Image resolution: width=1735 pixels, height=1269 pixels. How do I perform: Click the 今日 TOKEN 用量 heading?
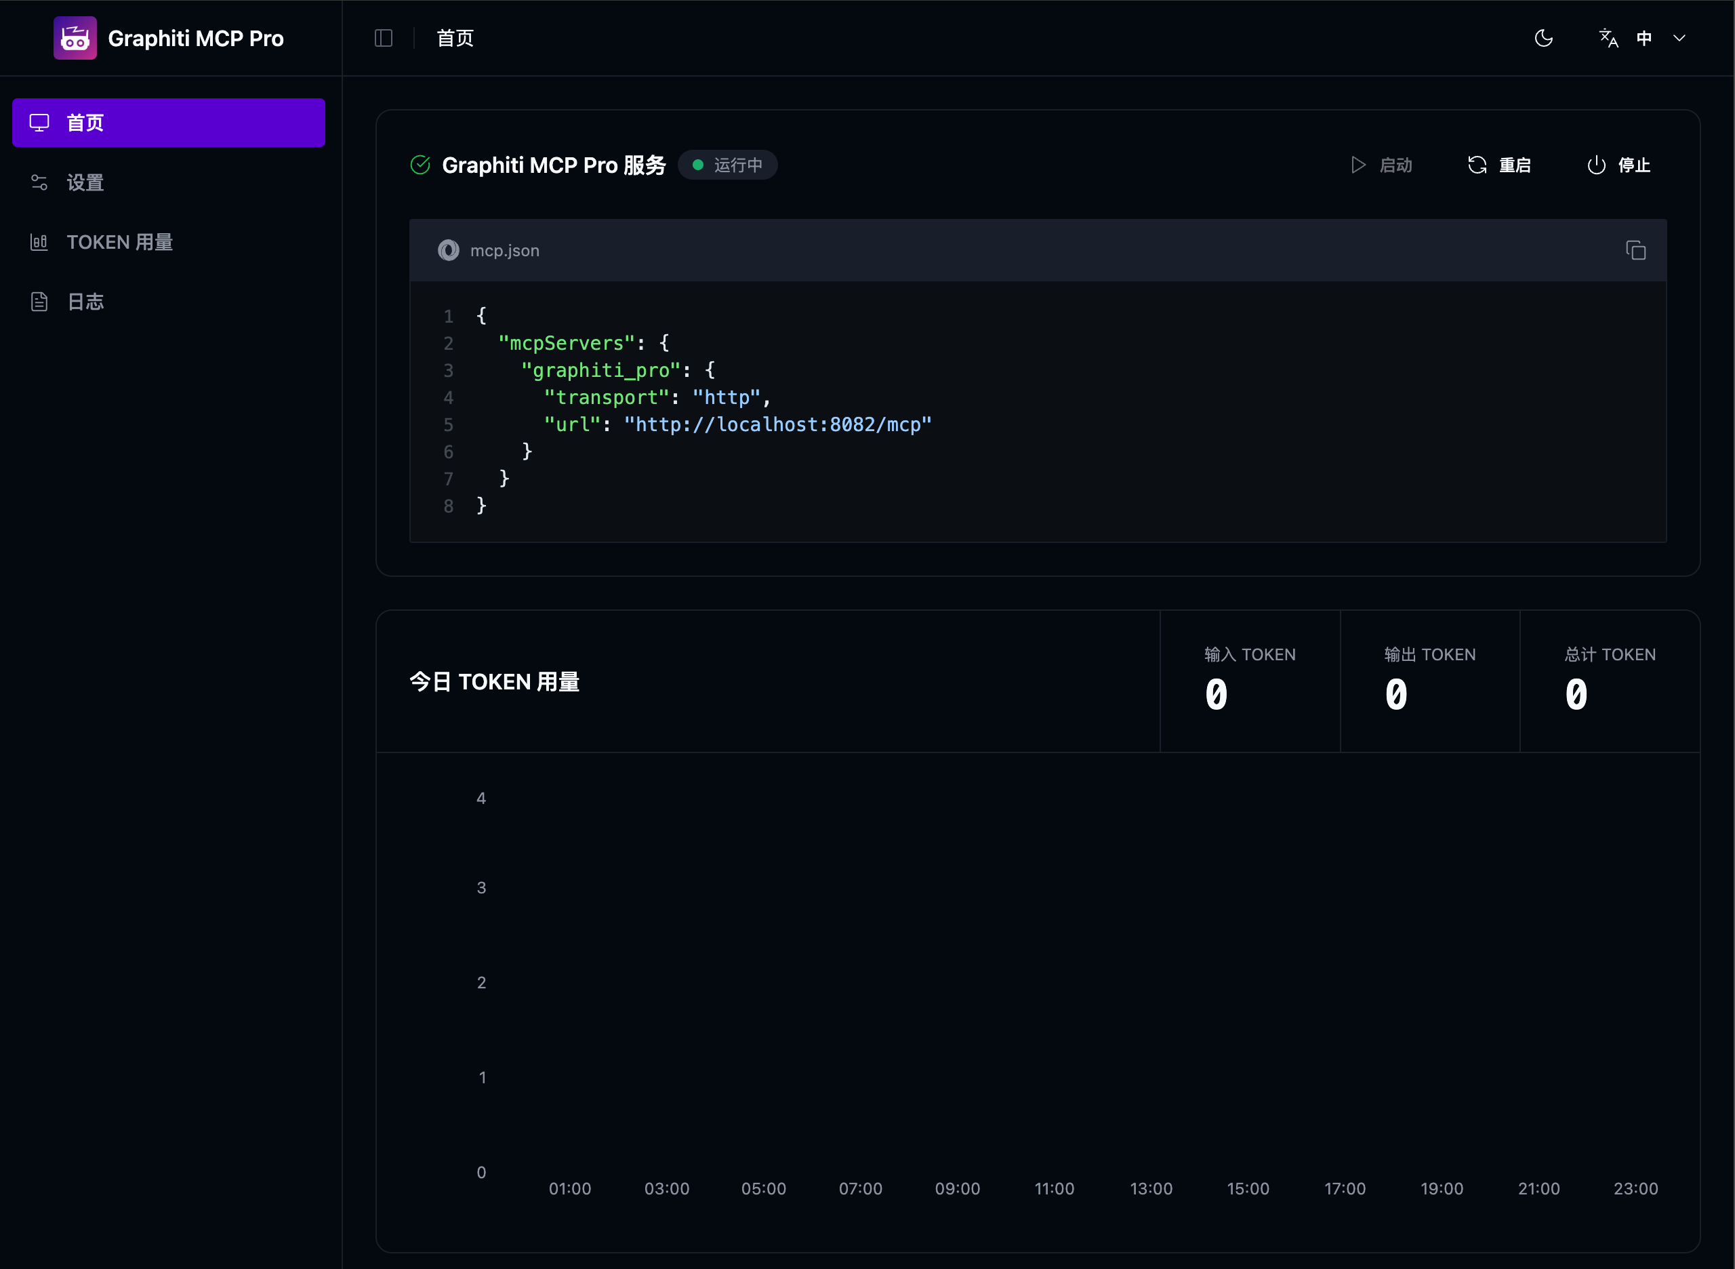[x=495, y=682]
